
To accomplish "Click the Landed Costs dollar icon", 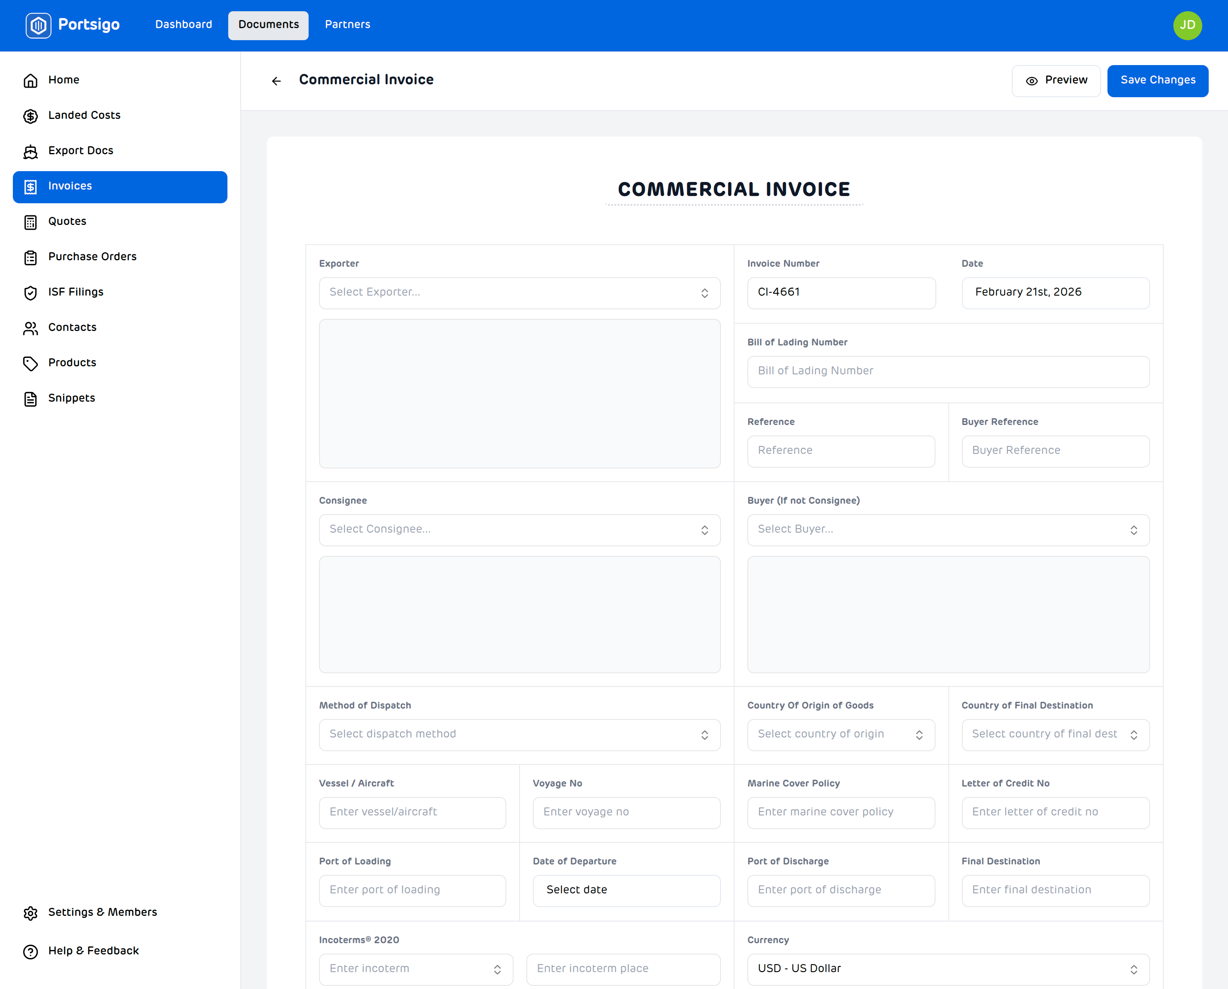I will [x=31, y=116].
